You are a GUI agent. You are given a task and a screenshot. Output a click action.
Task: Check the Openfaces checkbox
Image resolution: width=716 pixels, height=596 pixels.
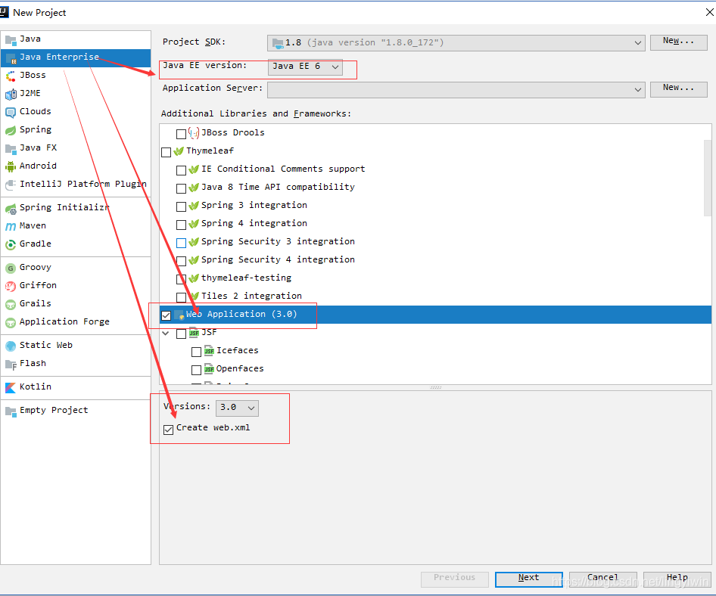pos(196,370)
